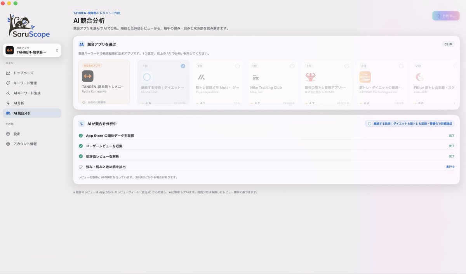
Task: Click the sparkle icon beside AI分析
Action: (x=8, y=103)
